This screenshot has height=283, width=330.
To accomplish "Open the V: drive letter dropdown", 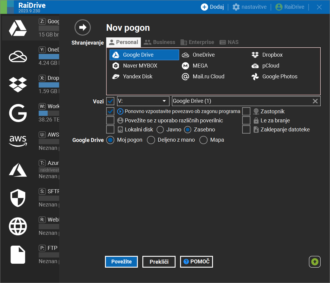I will pyautogui.click(x=143, y=101).
